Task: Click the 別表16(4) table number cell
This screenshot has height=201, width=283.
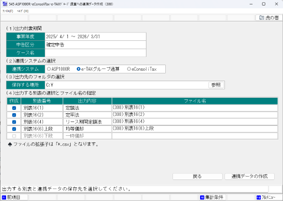Action: [x=42, y=122]
